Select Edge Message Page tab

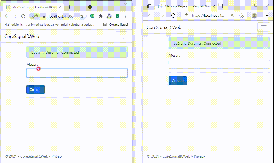(187, 6)
